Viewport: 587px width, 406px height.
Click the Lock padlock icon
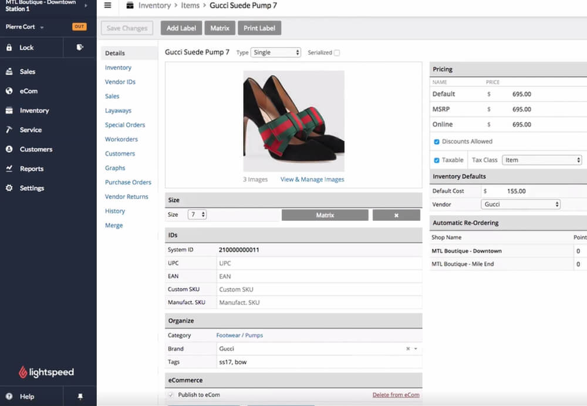9,48
